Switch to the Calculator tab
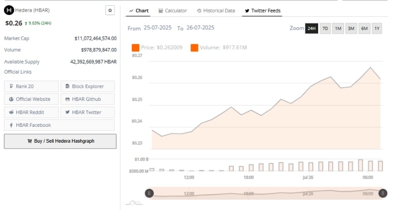Screen dimensions: 397x210 [x=173, y=11]
